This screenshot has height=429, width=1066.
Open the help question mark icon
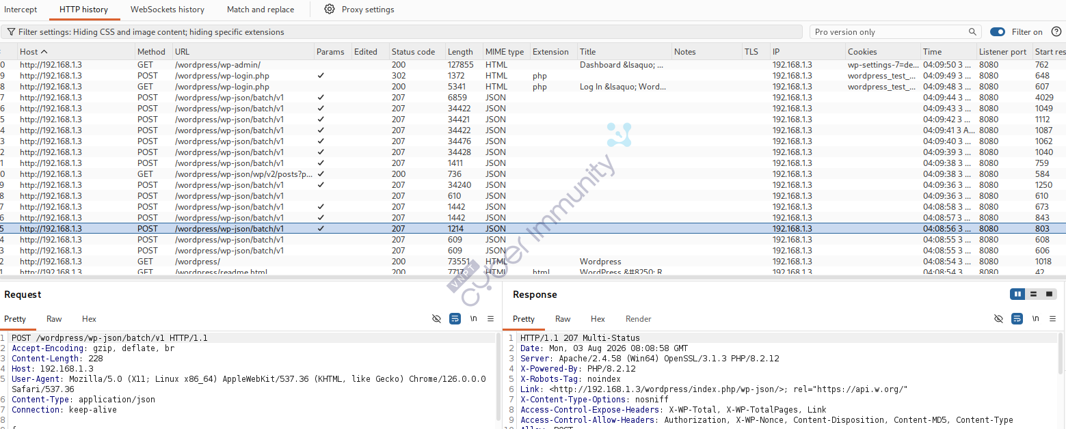[1056, 31]
